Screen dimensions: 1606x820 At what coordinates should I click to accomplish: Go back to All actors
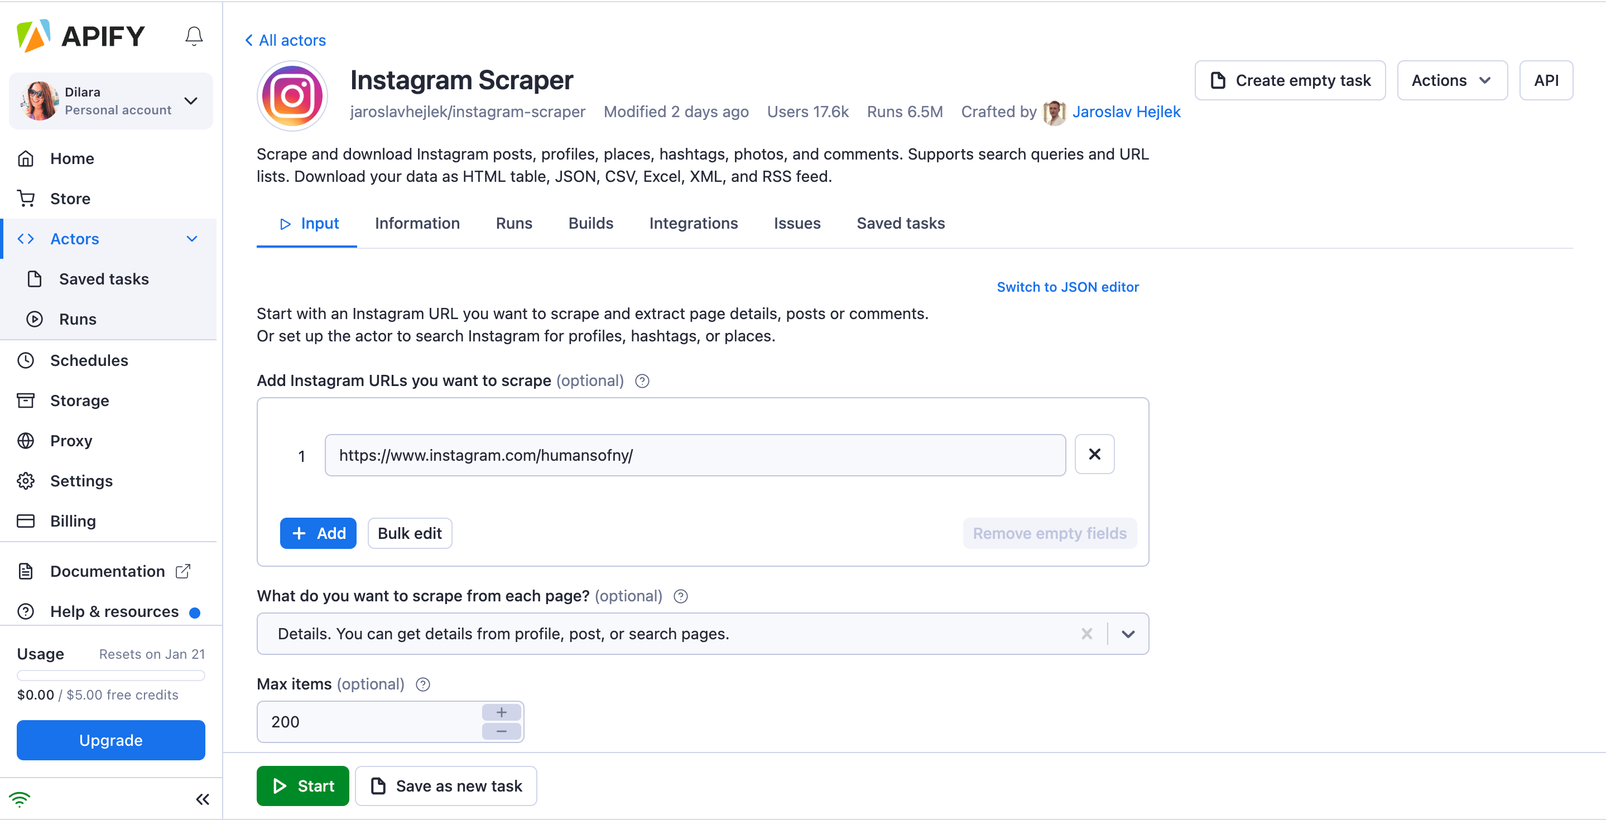(x=286, y=40)
